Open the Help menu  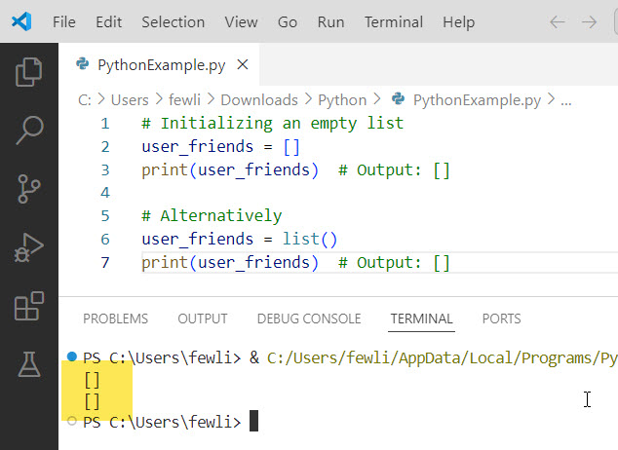pyautogui.click(x=458, y=22)
